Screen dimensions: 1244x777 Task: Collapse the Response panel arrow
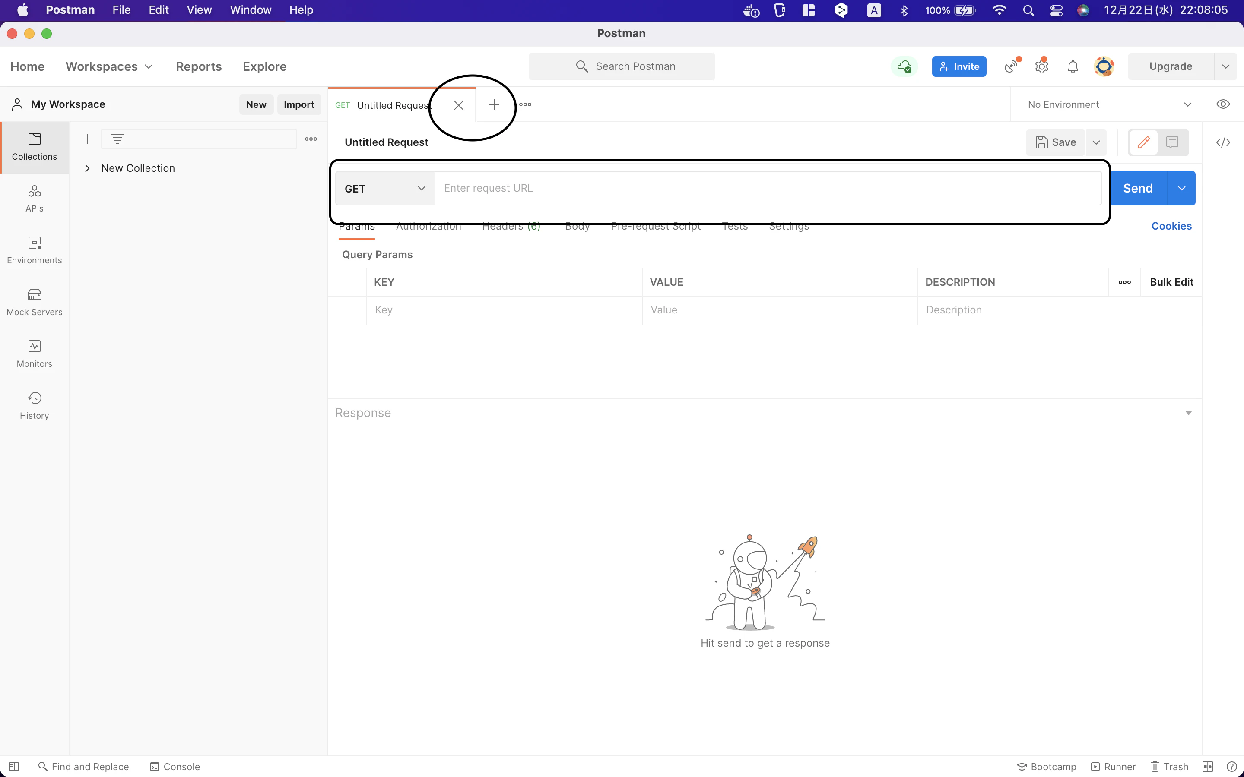click(x=1188, y=413)
